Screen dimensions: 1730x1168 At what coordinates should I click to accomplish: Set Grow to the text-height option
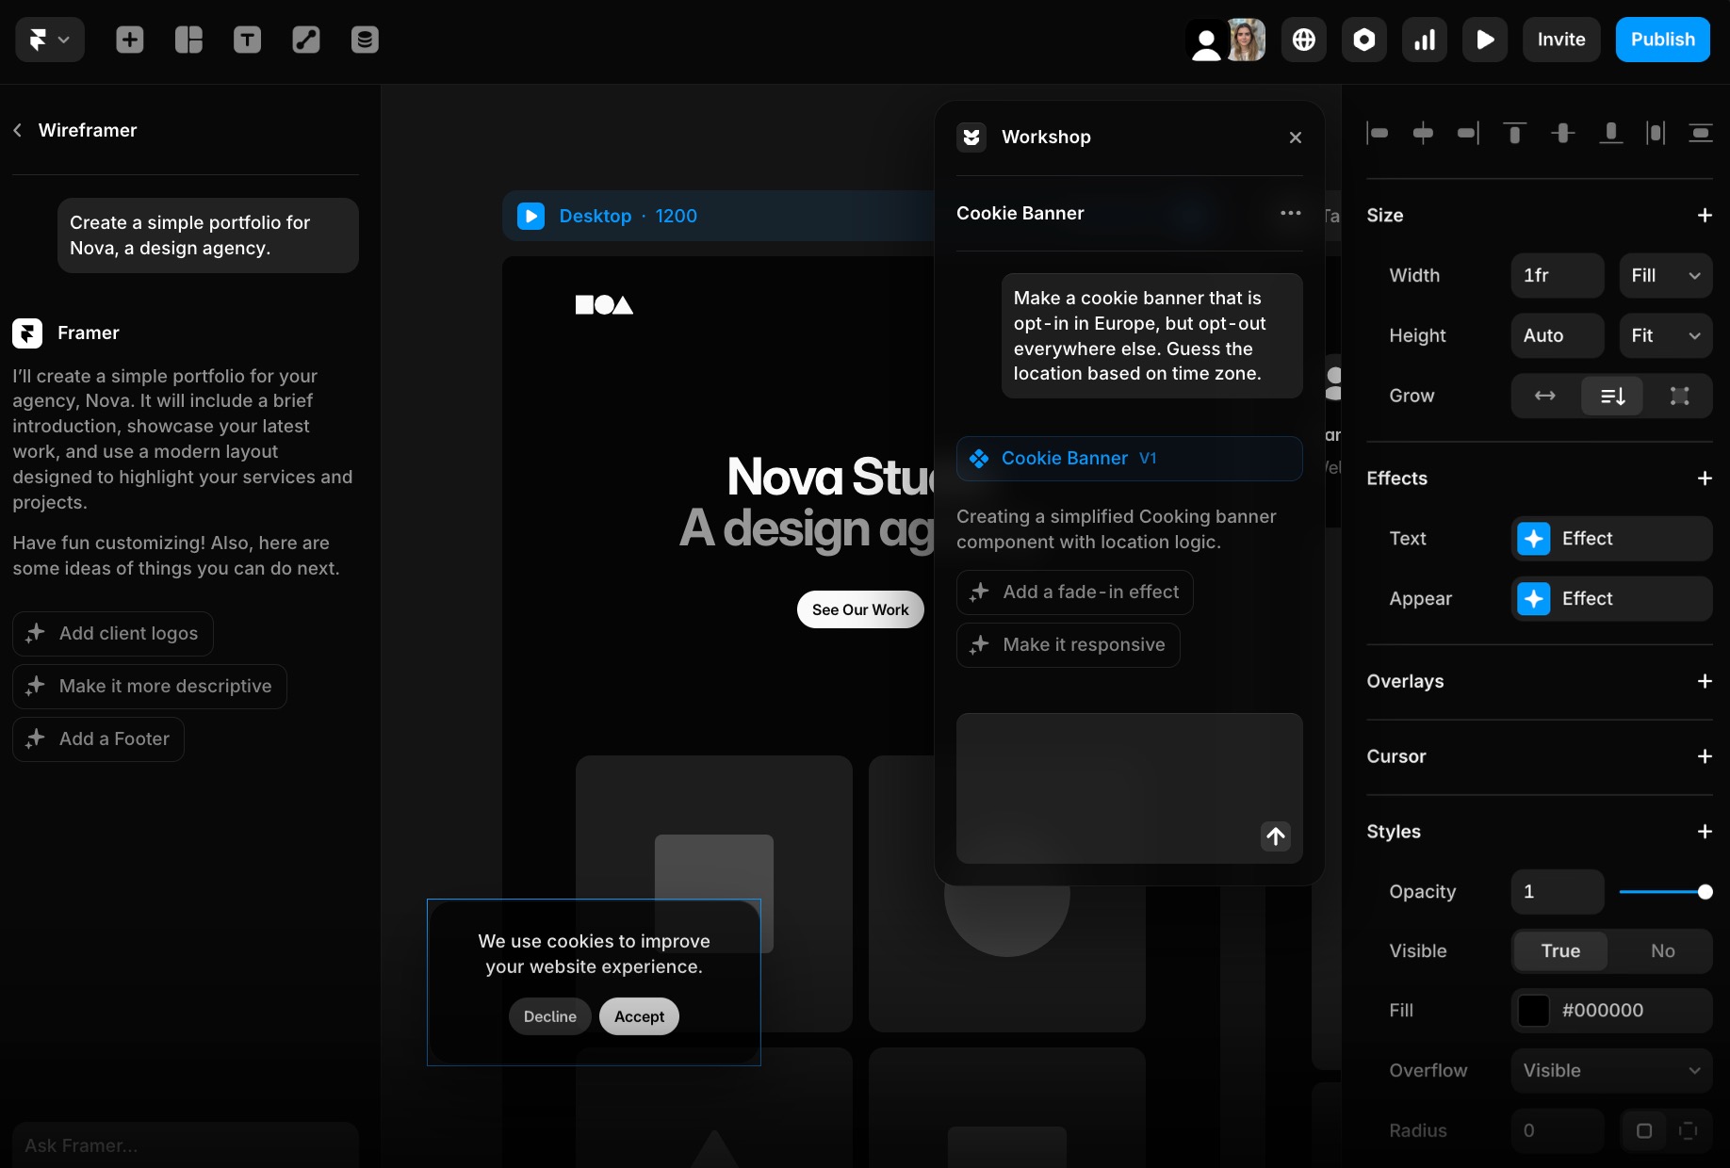pos(1612,397)
